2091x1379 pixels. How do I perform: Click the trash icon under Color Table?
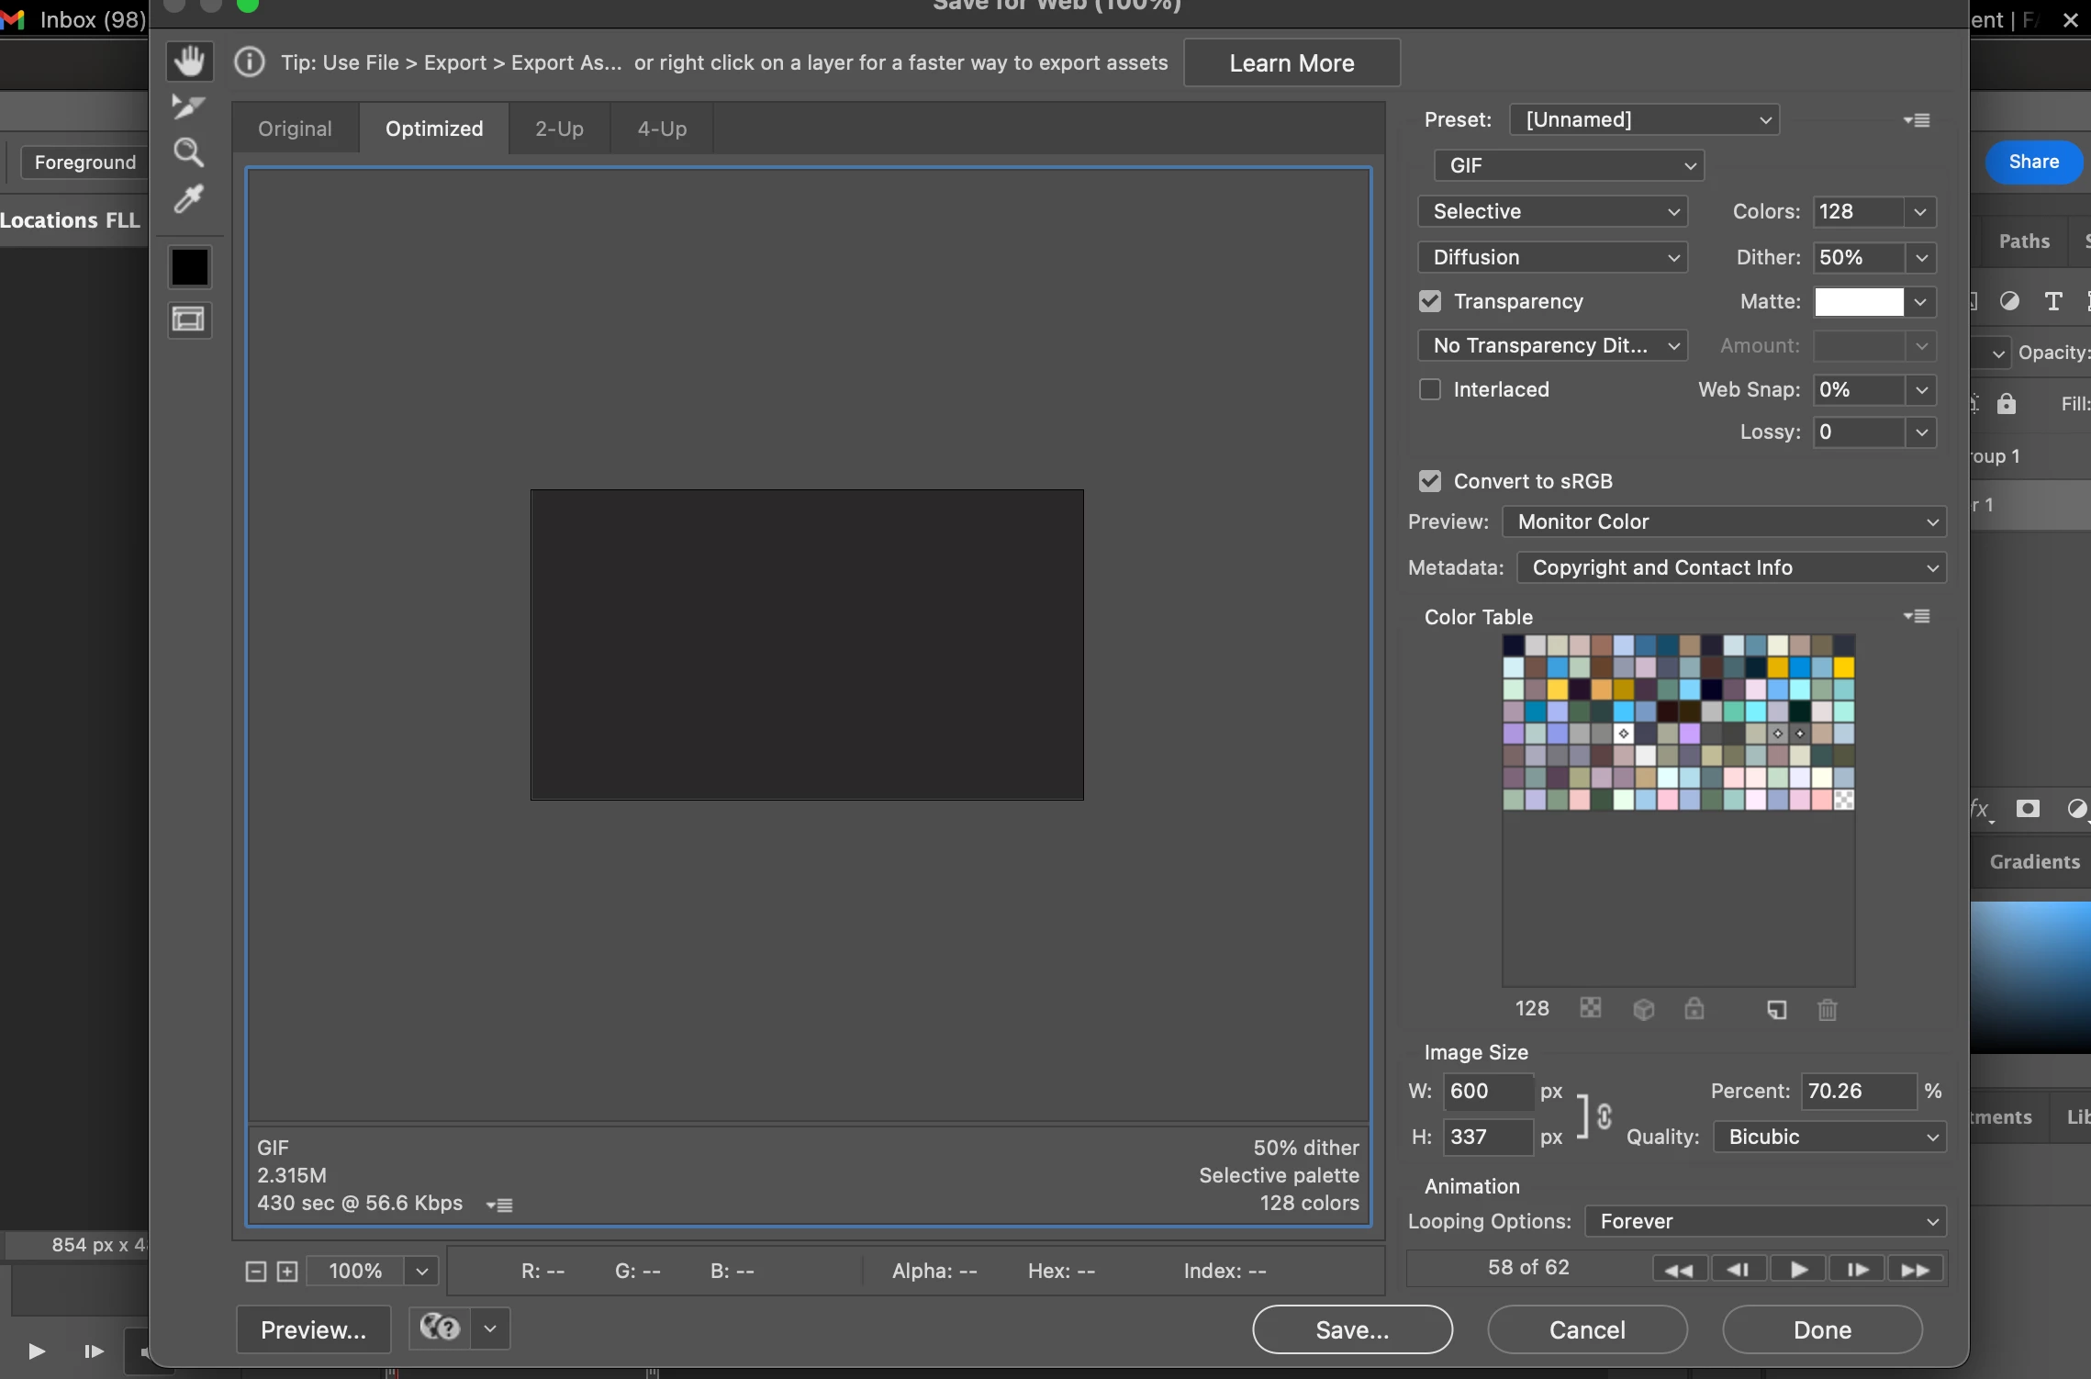pos(1827,1010)
